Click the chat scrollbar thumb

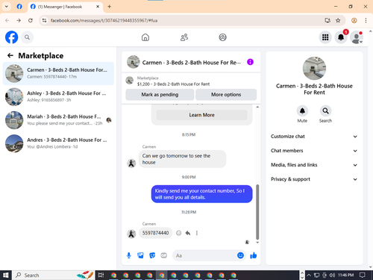click(257, 212)
